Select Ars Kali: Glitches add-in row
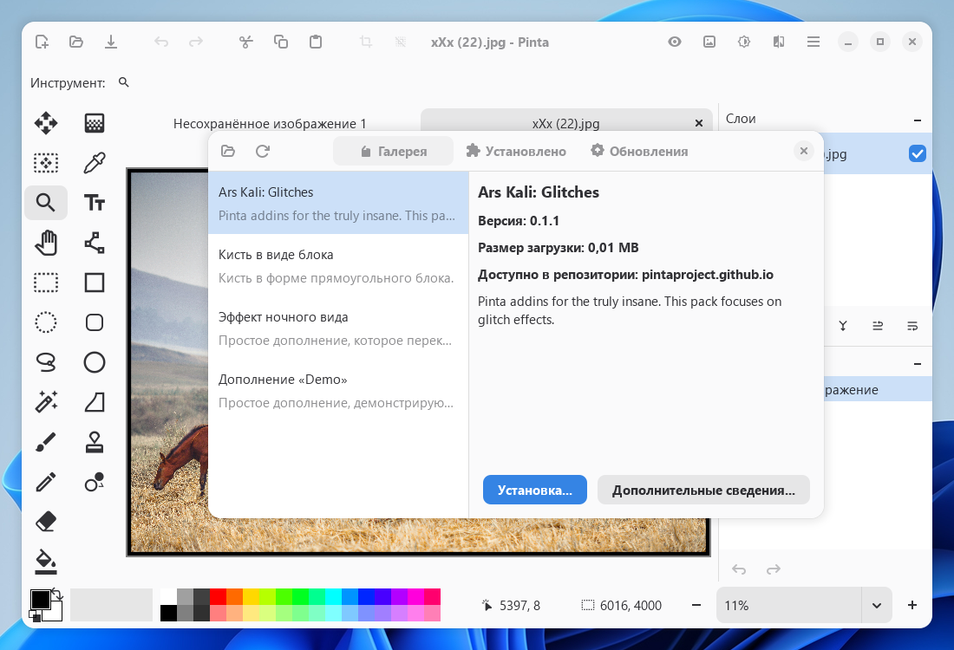The image size is (954, 650). tap(338, 203)
